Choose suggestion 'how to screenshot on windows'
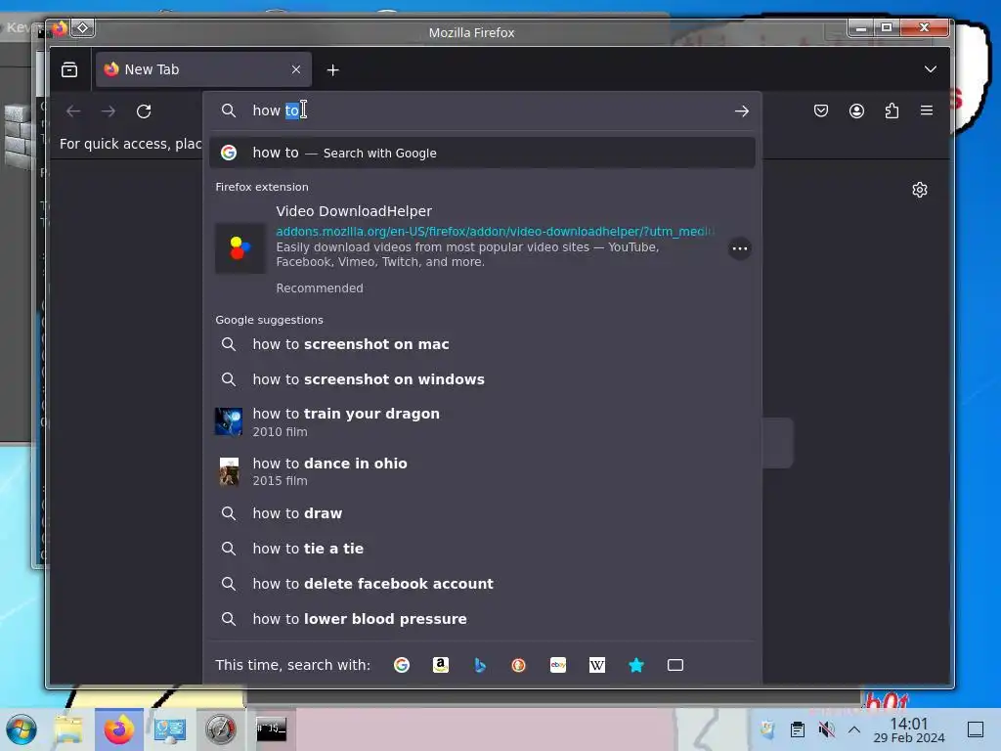1001x751 pixels. [x=482, y=379]
